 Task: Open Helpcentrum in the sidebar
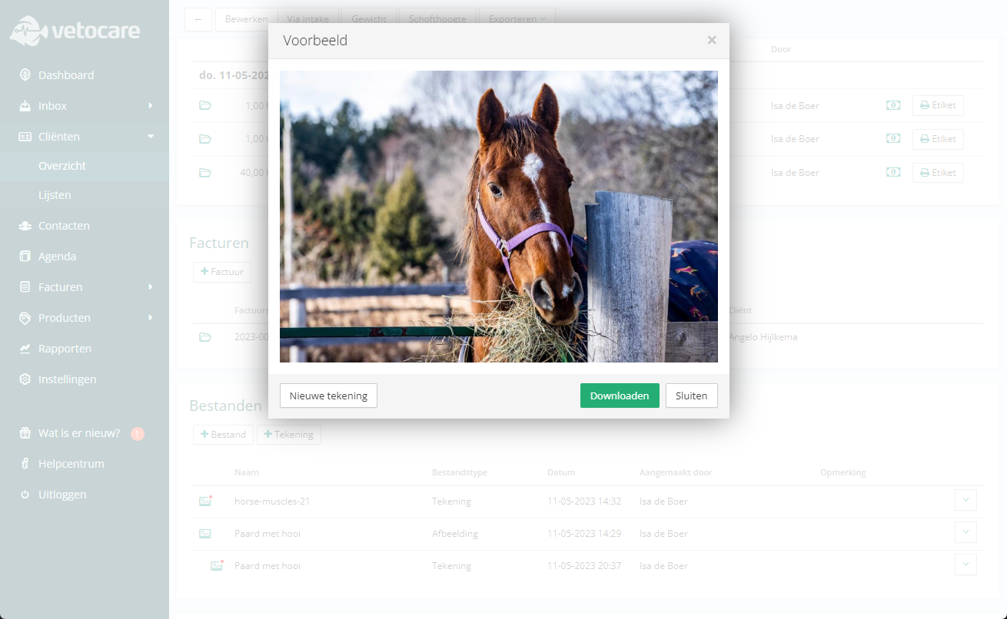(71, 464)
